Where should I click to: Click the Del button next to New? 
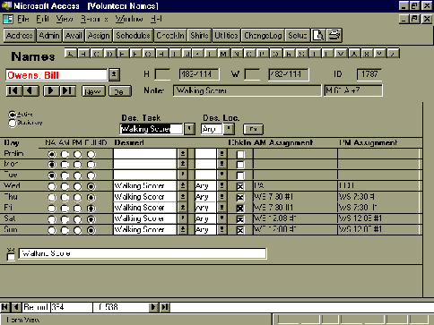pyautogui.click(x=120, y=91)
